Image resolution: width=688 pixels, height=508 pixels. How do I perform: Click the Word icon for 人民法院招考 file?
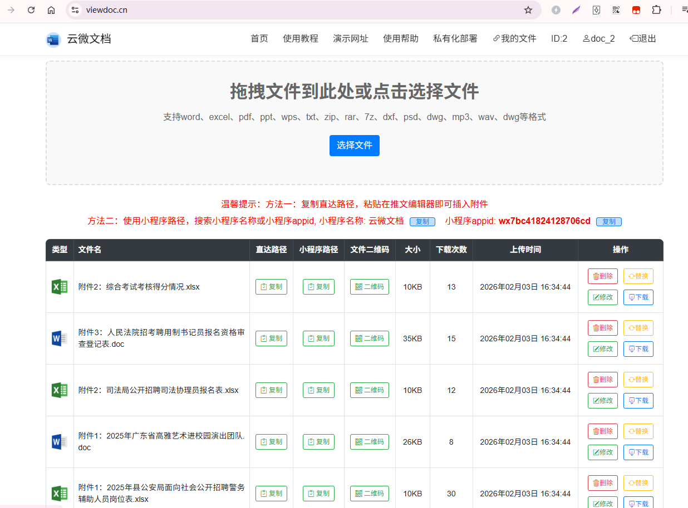pyautogui.click(x=59, y=338)
